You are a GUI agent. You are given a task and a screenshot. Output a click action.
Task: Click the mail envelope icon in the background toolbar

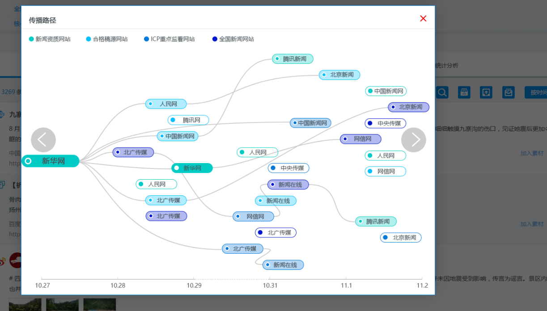tap(508, 92)
